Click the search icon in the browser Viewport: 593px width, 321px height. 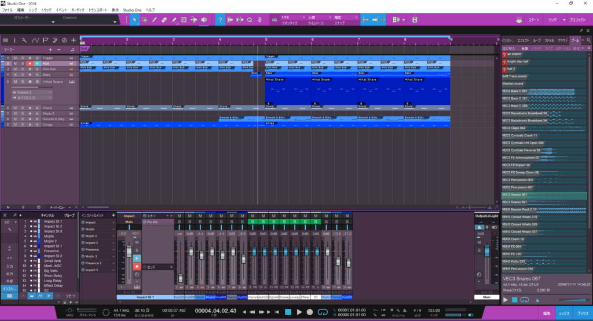pos(588,40)
